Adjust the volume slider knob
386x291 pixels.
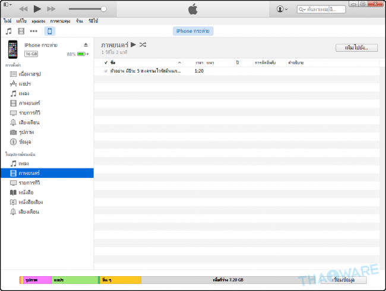tap(104, 9)
